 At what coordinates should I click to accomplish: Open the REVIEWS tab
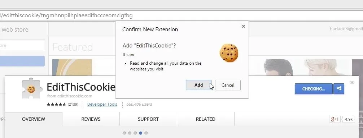point(91,119)
